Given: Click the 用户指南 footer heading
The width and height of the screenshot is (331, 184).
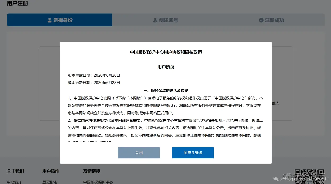Looking at the screenshot, I should point(51,171).
